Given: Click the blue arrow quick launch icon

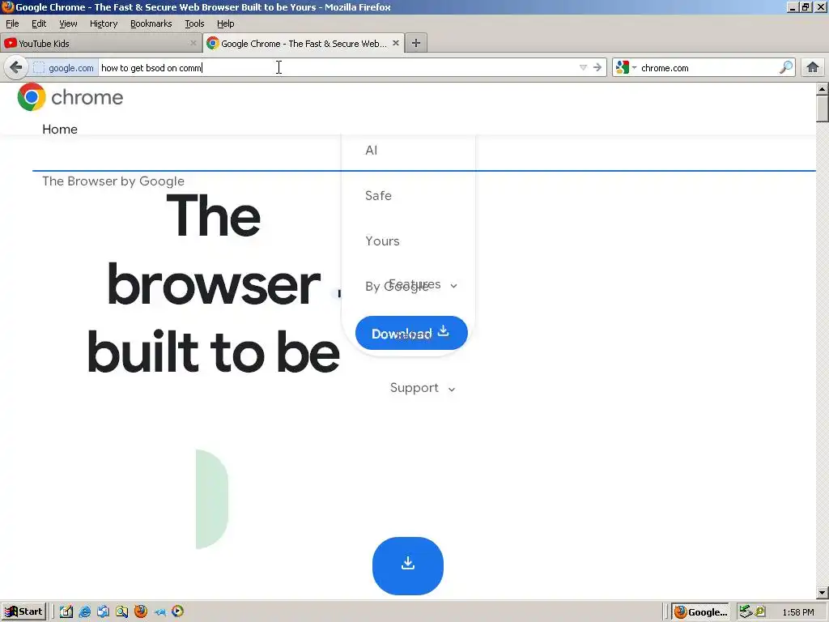Looking at the screenshot, I should pos(159,612).
